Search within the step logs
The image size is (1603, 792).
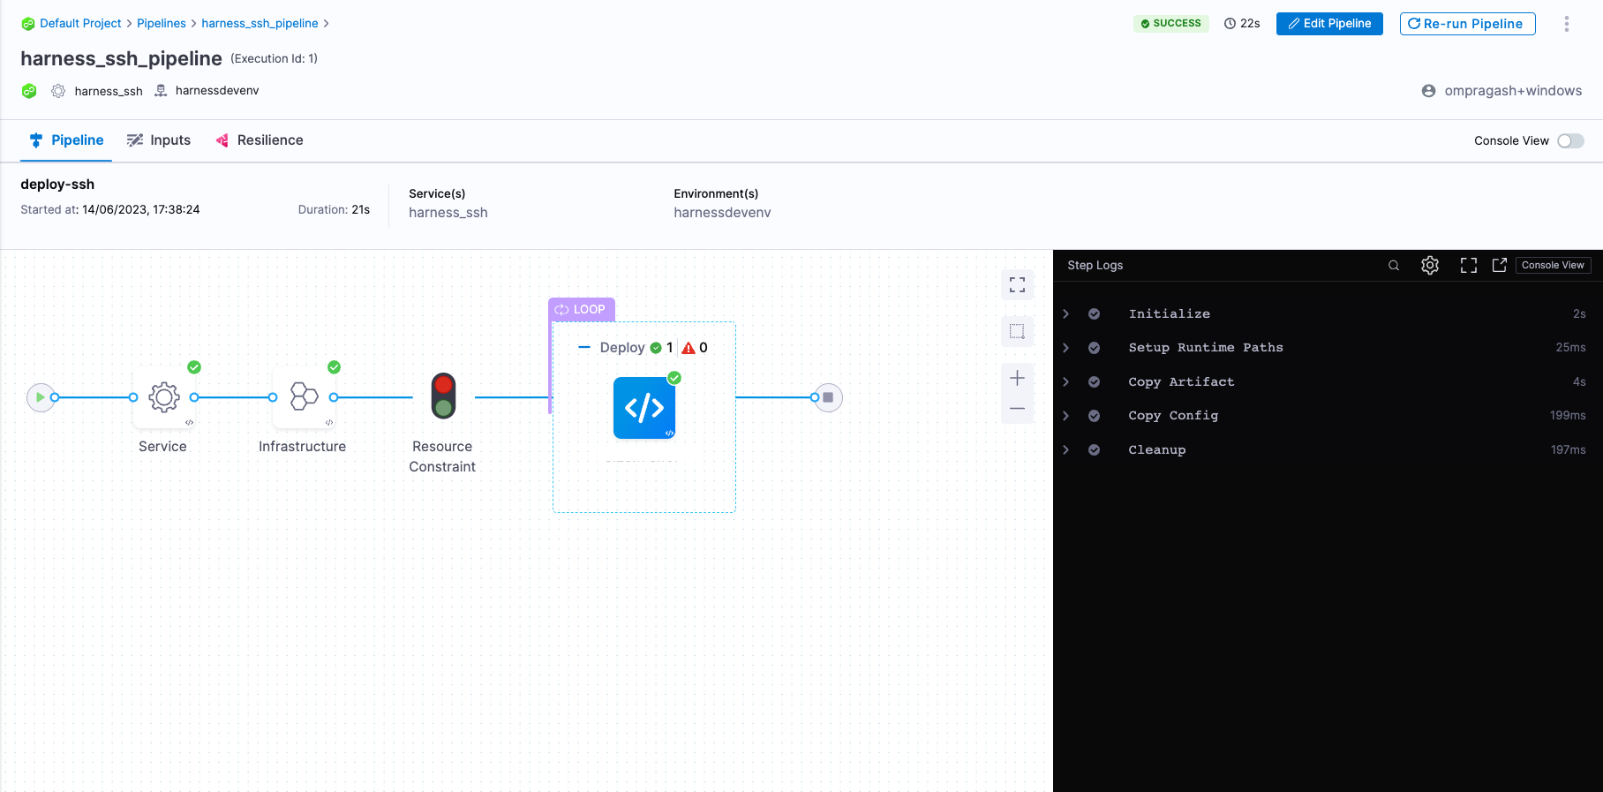point(1394,265)
